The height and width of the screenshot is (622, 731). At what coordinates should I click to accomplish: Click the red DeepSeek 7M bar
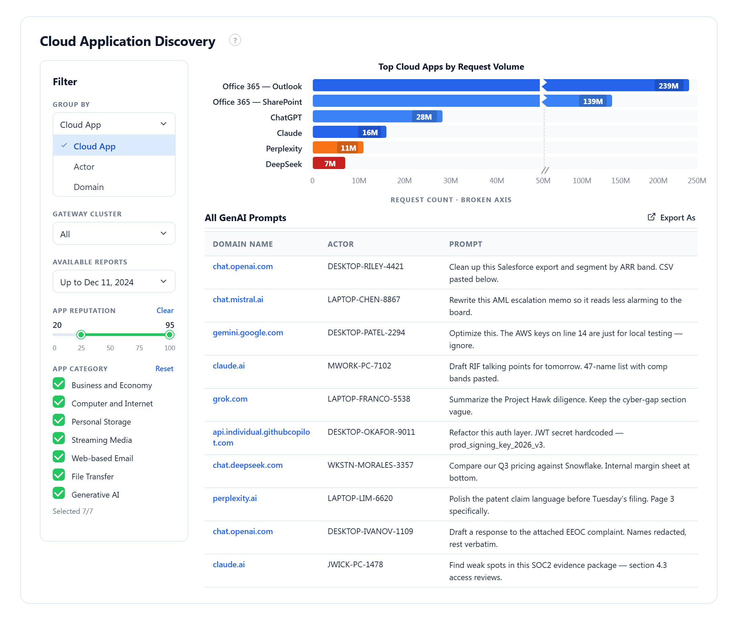pos(329,163)
